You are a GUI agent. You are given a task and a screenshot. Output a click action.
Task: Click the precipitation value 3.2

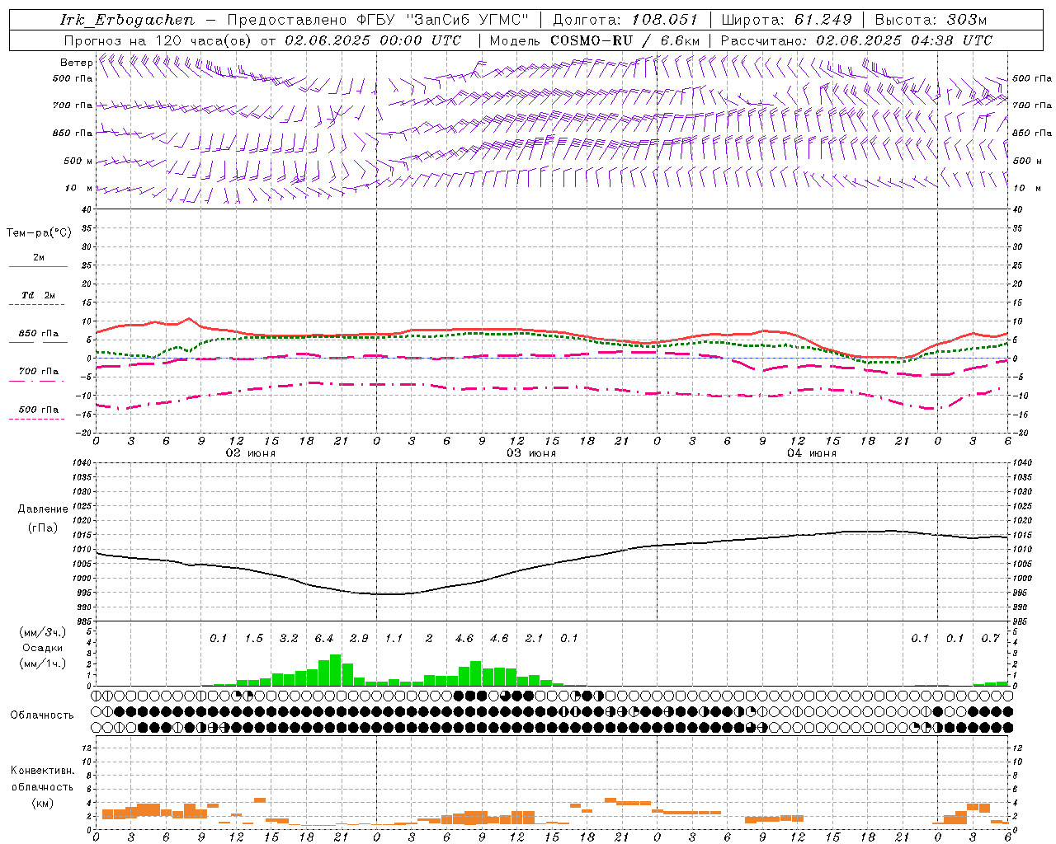pos(289,639)
